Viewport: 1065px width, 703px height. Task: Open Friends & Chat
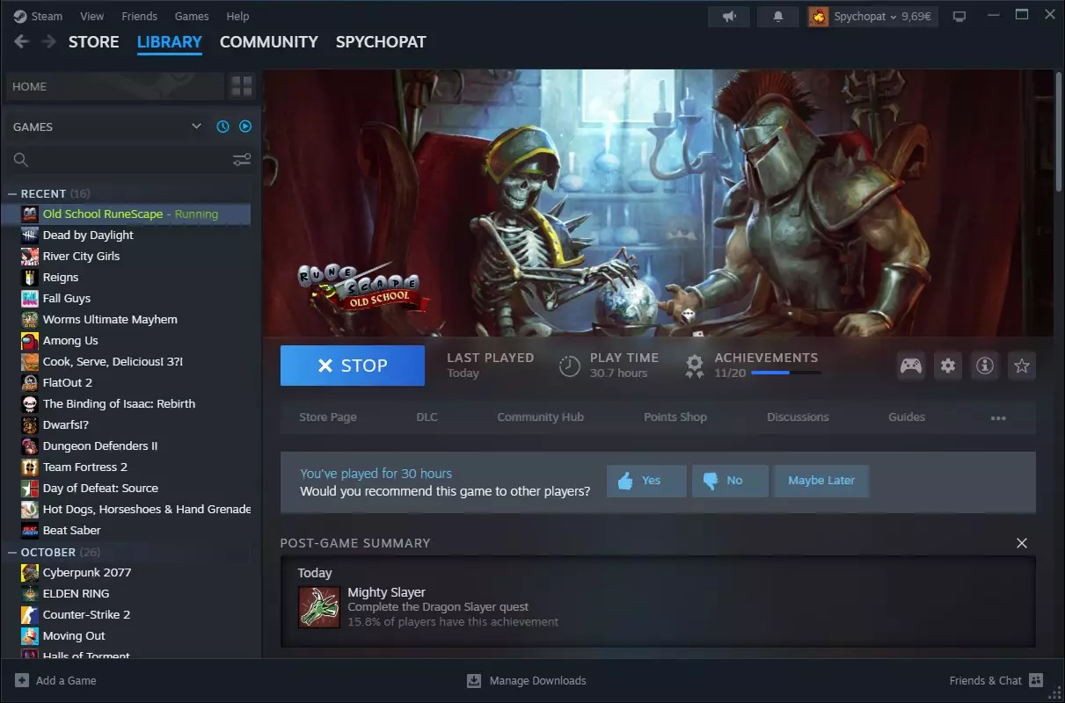[996, 680]
